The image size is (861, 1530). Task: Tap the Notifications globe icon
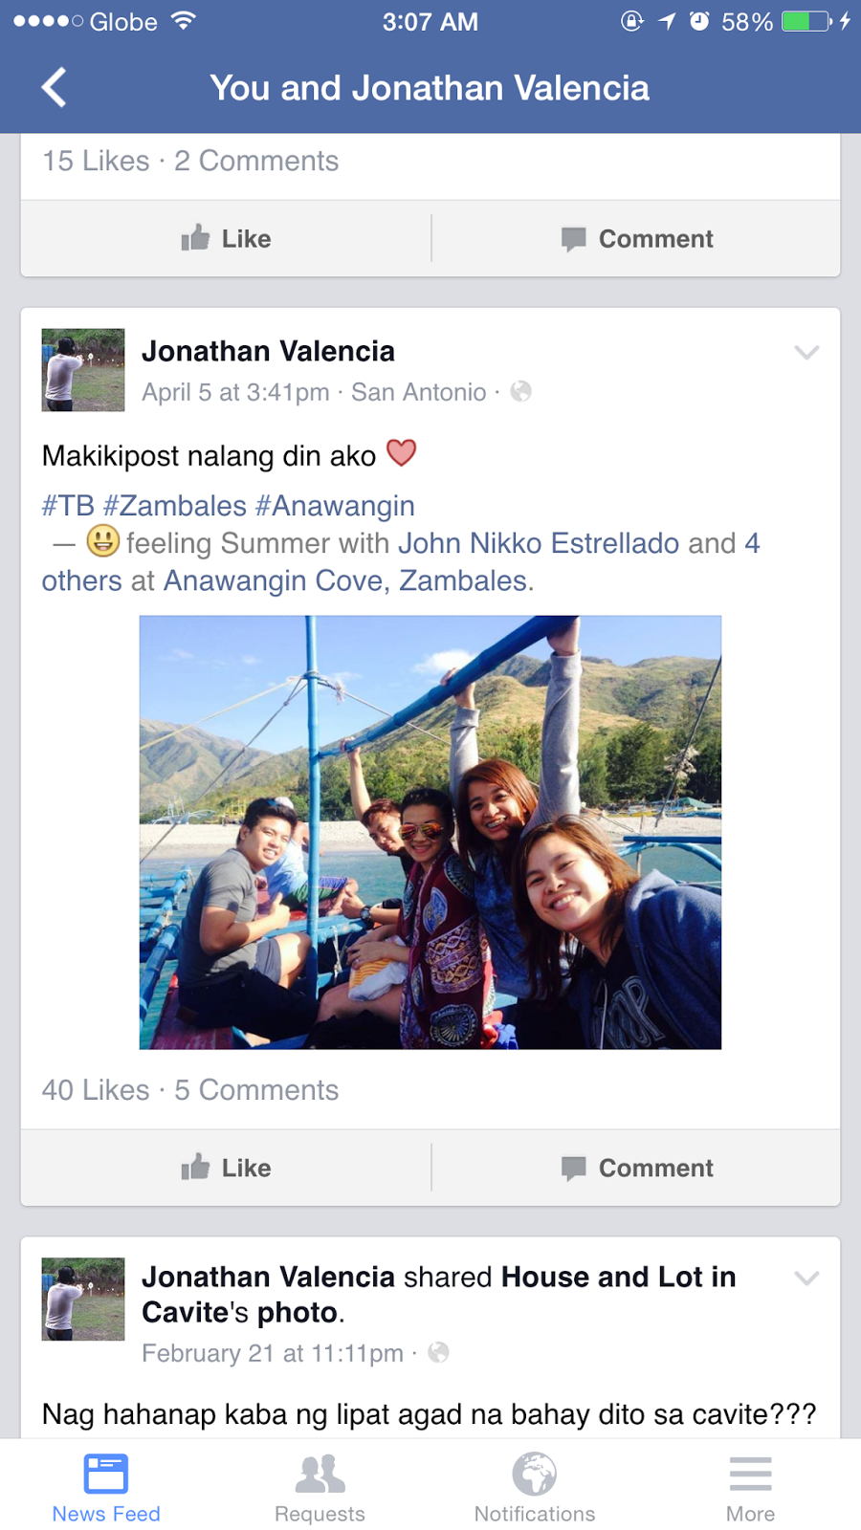(x=535, y=1474)
